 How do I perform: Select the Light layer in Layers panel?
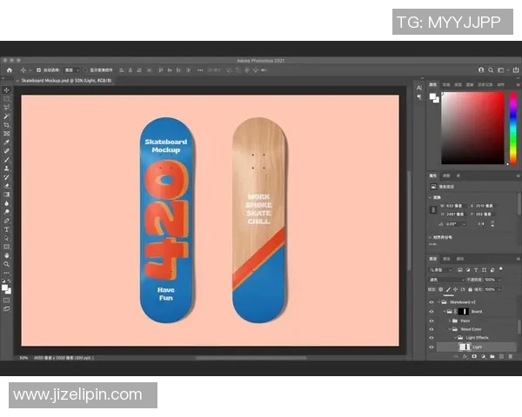tap(477, 347)
